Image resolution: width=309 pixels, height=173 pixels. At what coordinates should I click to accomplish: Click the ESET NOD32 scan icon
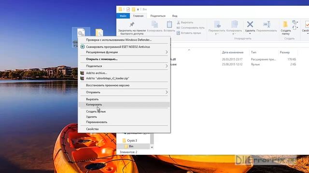83,47
